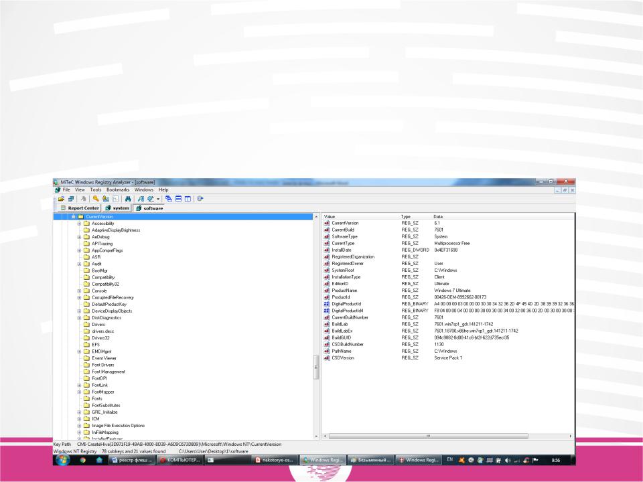This screenshot has height=482, width=643.
Task: Select the Fonts folder icon in tree
Action: click(x=86, y=398)
